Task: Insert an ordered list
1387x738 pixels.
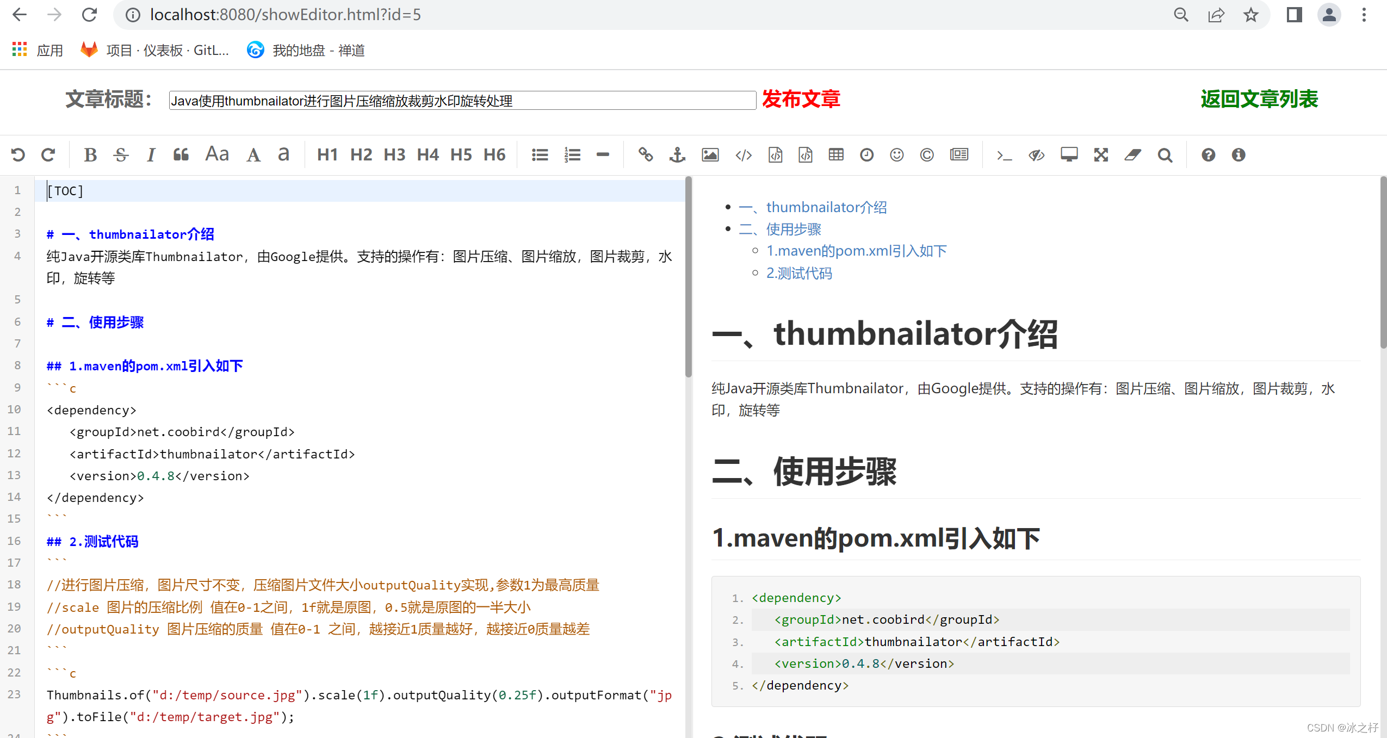Action: [x=572, y=155]
